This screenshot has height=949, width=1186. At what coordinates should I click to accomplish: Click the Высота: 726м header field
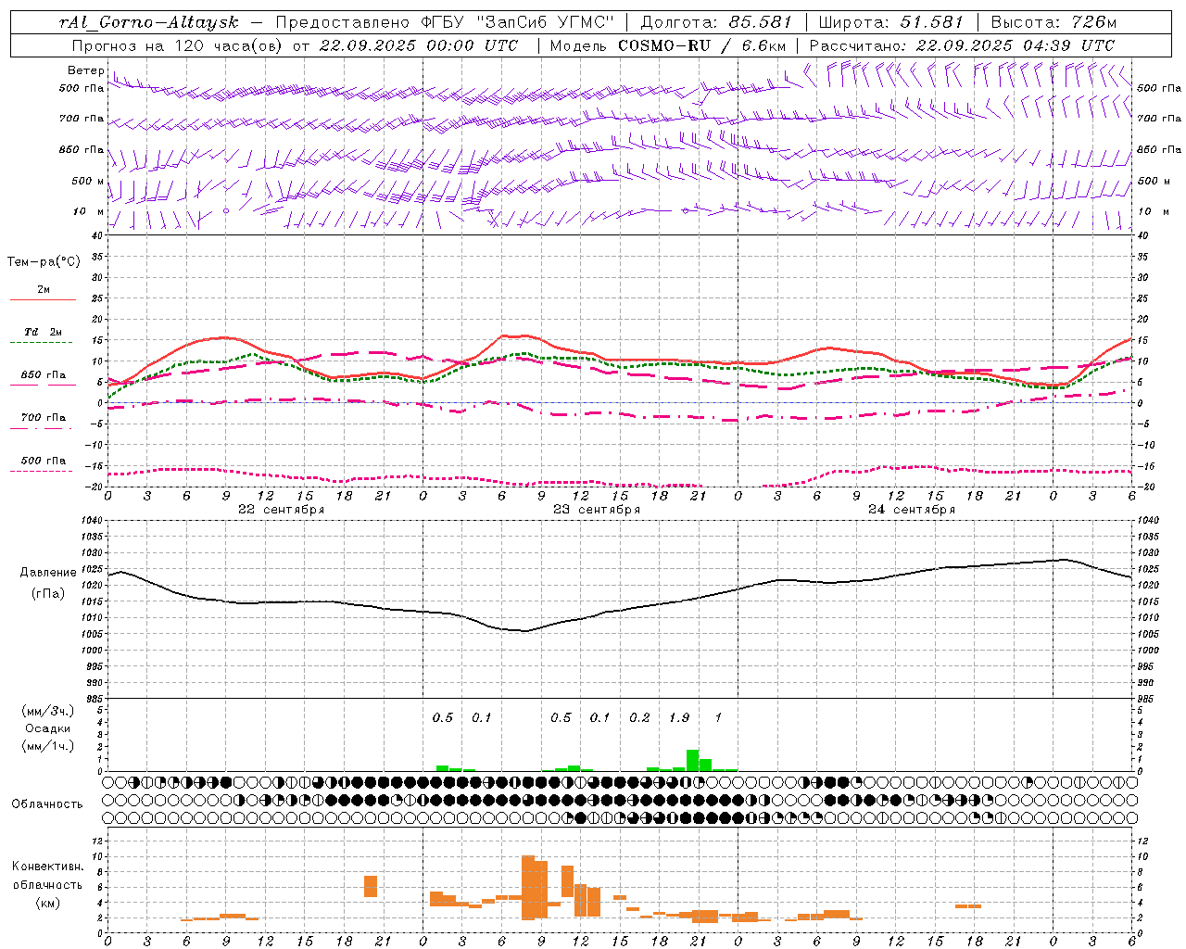pos(1054,22)
